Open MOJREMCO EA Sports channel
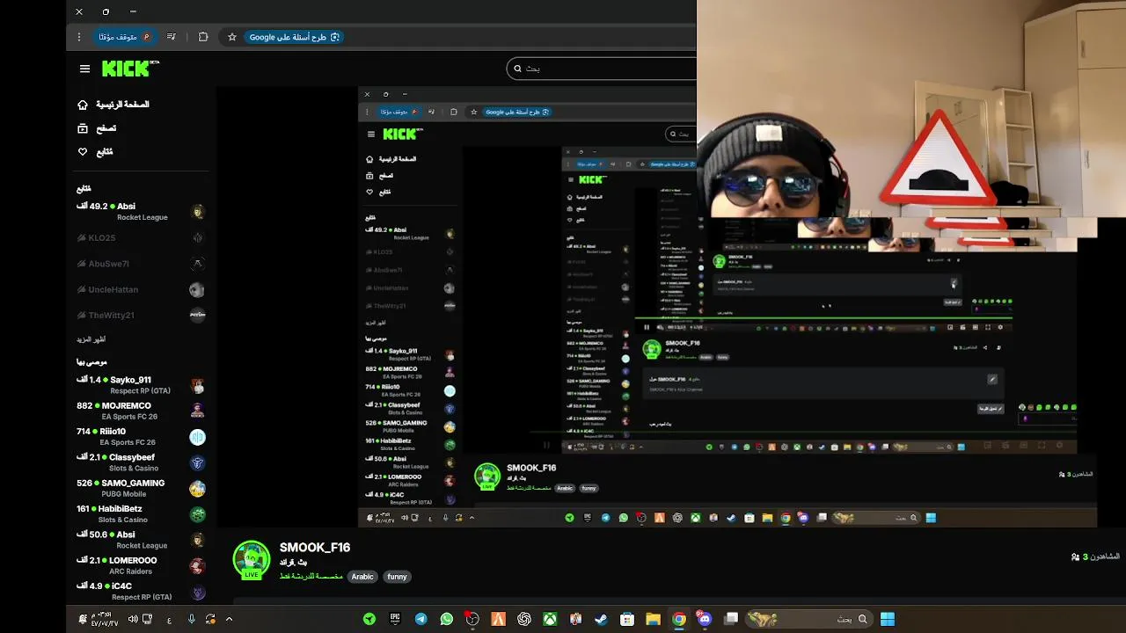Screen dimensions: 1126x633 141,411
